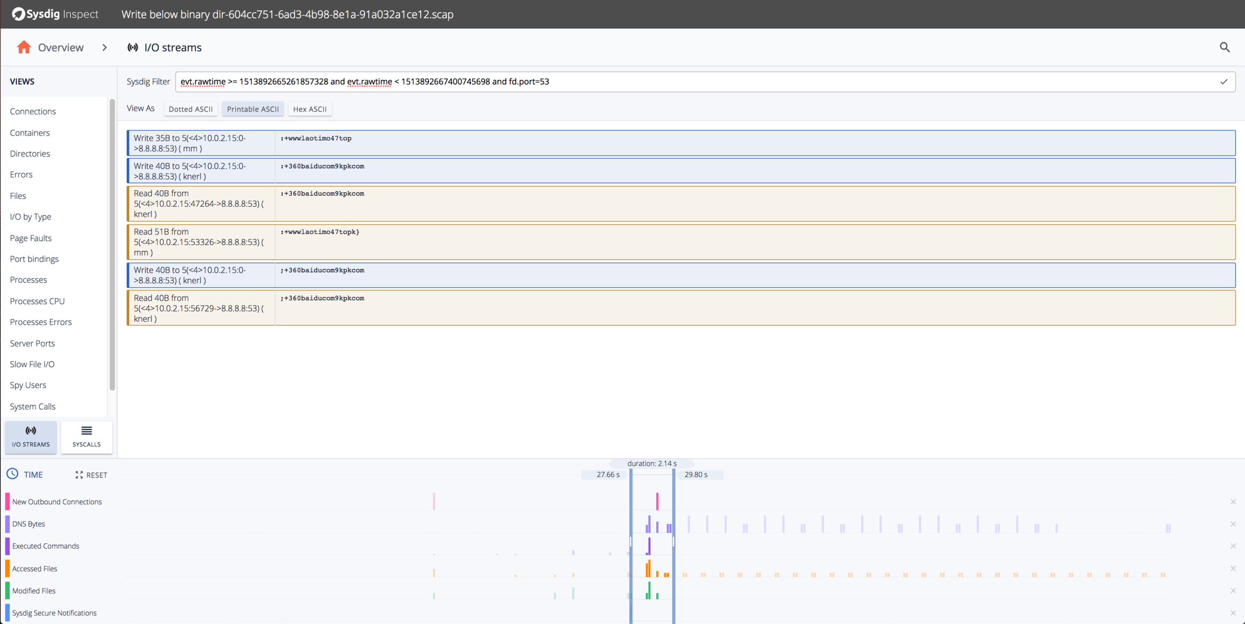The height and width of the screenshot is (624, 1245).
Task: View data as Hex ASCII
Action: tap(310, 109)
